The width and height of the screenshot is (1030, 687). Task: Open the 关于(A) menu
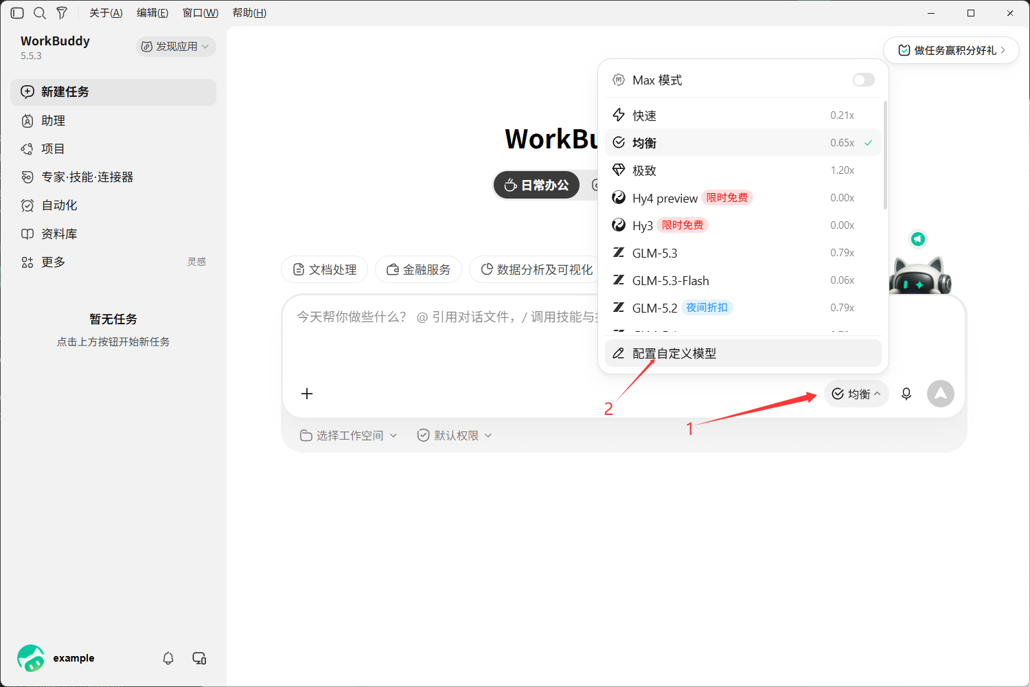pyautogui.click(x=106, y=13)
